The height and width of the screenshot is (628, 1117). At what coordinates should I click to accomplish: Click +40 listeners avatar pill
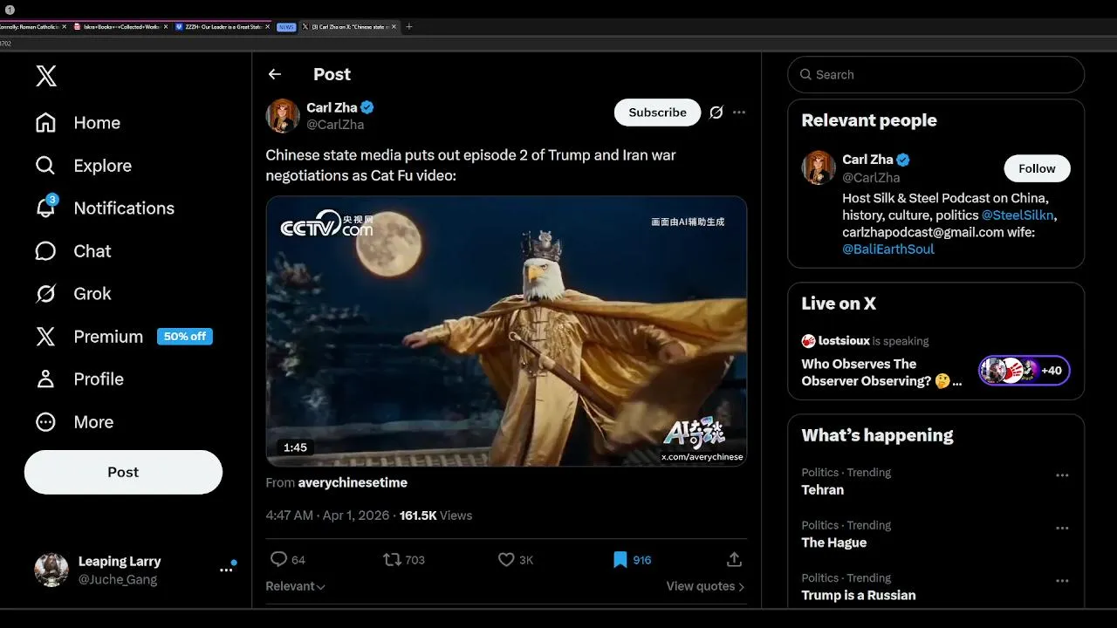point(1024,371)
